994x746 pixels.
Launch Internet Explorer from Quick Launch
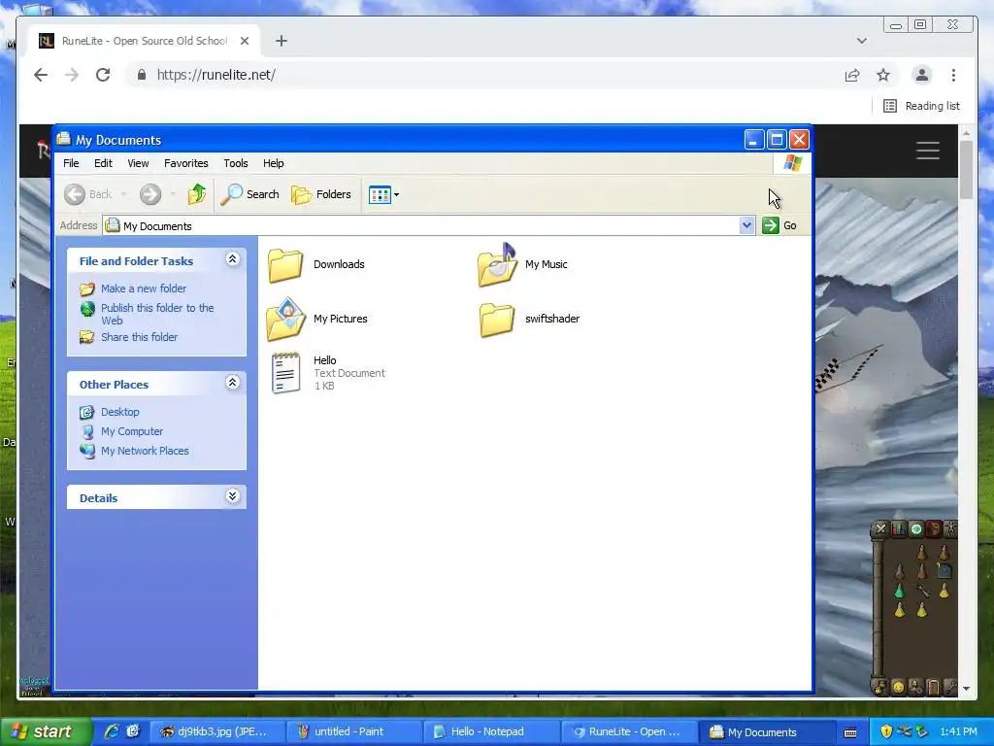[113, 731]
